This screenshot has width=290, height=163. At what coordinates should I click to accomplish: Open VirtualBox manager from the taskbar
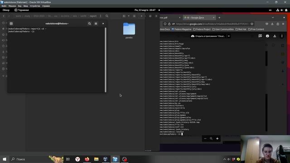pyautogui.click(x=106, y=159)
